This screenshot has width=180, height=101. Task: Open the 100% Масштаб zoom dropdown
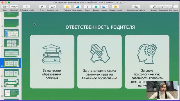coord(14,7)
